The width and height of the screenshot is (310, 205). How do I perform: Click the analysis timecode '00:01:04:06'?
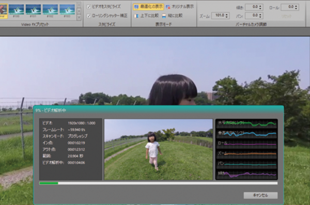[76, 163]
